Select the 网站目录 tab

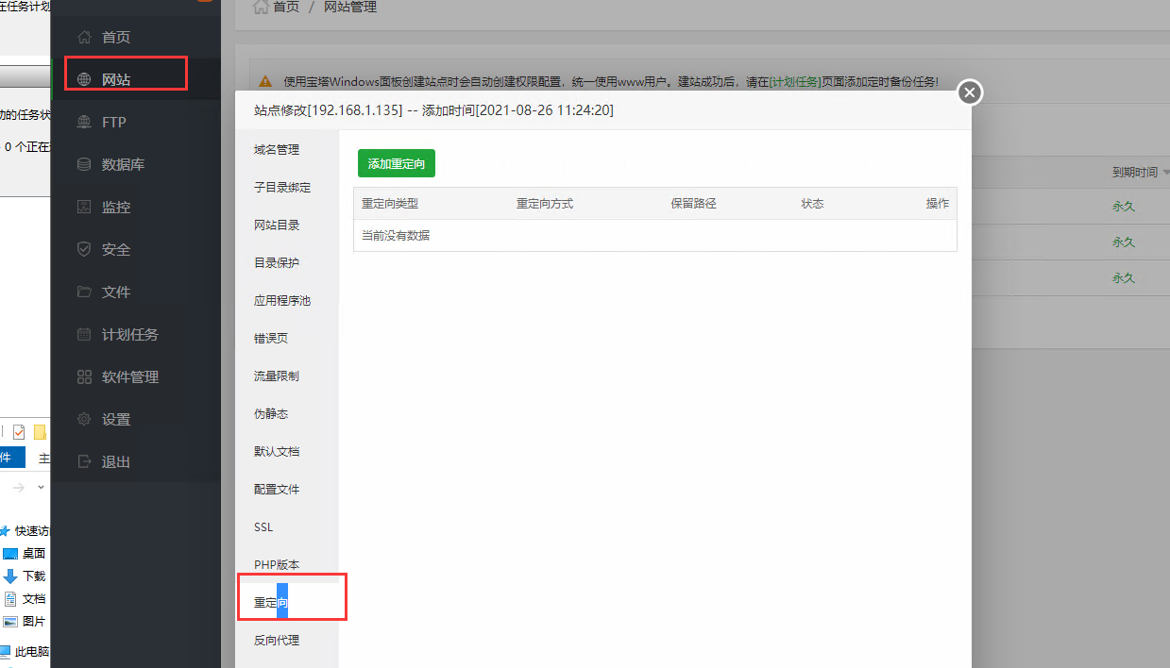point(277,225)
